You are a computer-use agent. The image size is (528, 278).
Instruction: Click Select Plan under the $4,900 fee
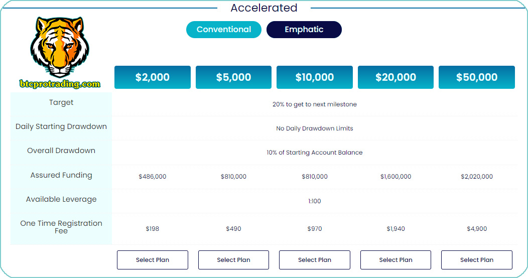[x=477, y=260]
